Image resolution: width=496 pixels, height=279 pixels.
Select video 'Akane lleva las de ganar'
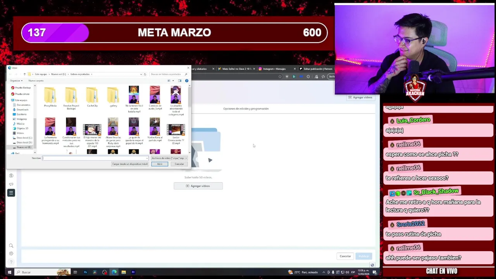click(113, 133)
